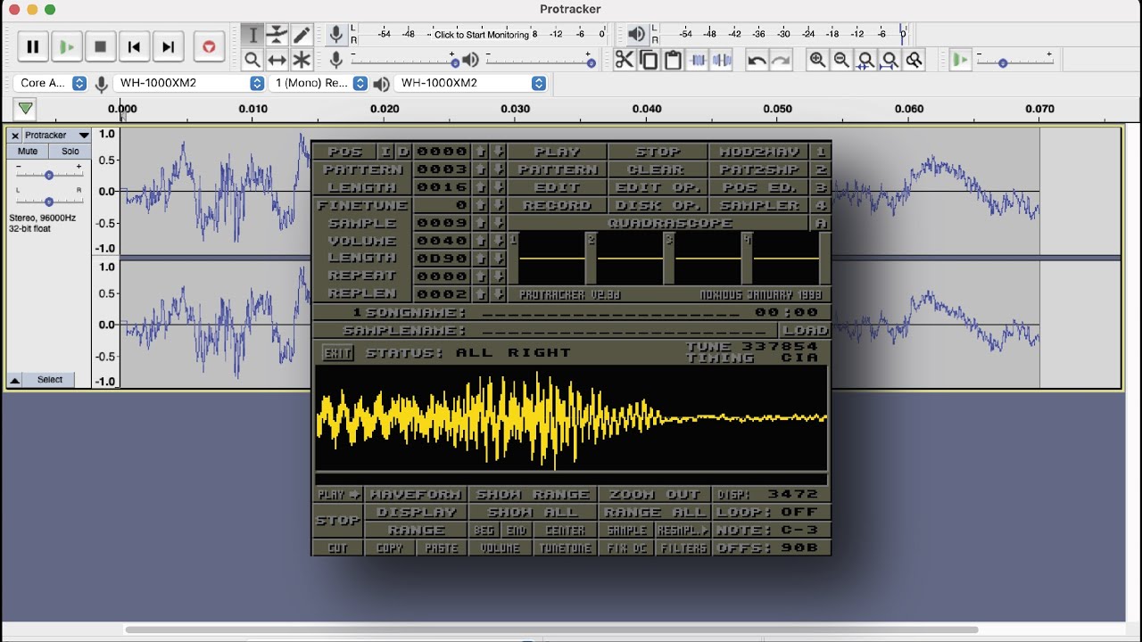Click PLAY in the Protracker window
The height and width of the screenshot is (642, 1142).
coord(557,152)
